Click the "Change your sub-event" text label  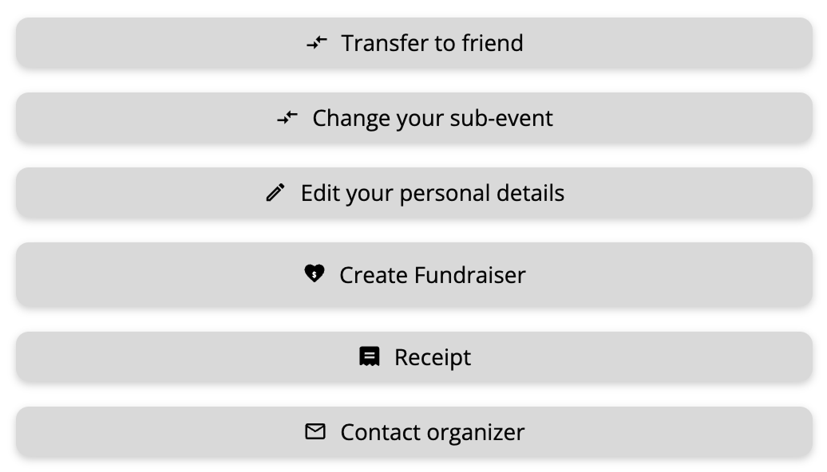[x=432, y=118]
